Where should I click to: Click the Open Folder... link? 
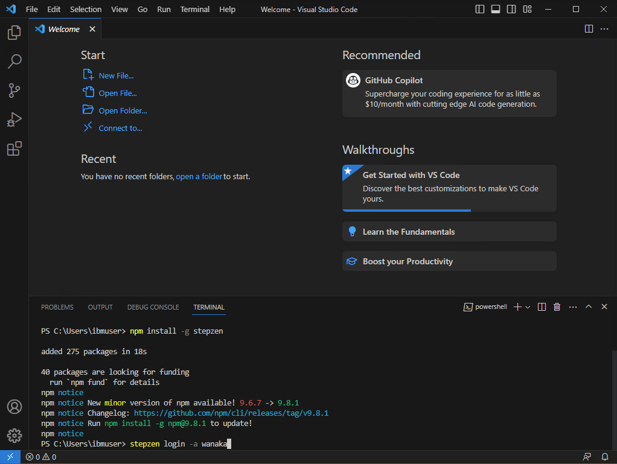click(x=123, y=110)
